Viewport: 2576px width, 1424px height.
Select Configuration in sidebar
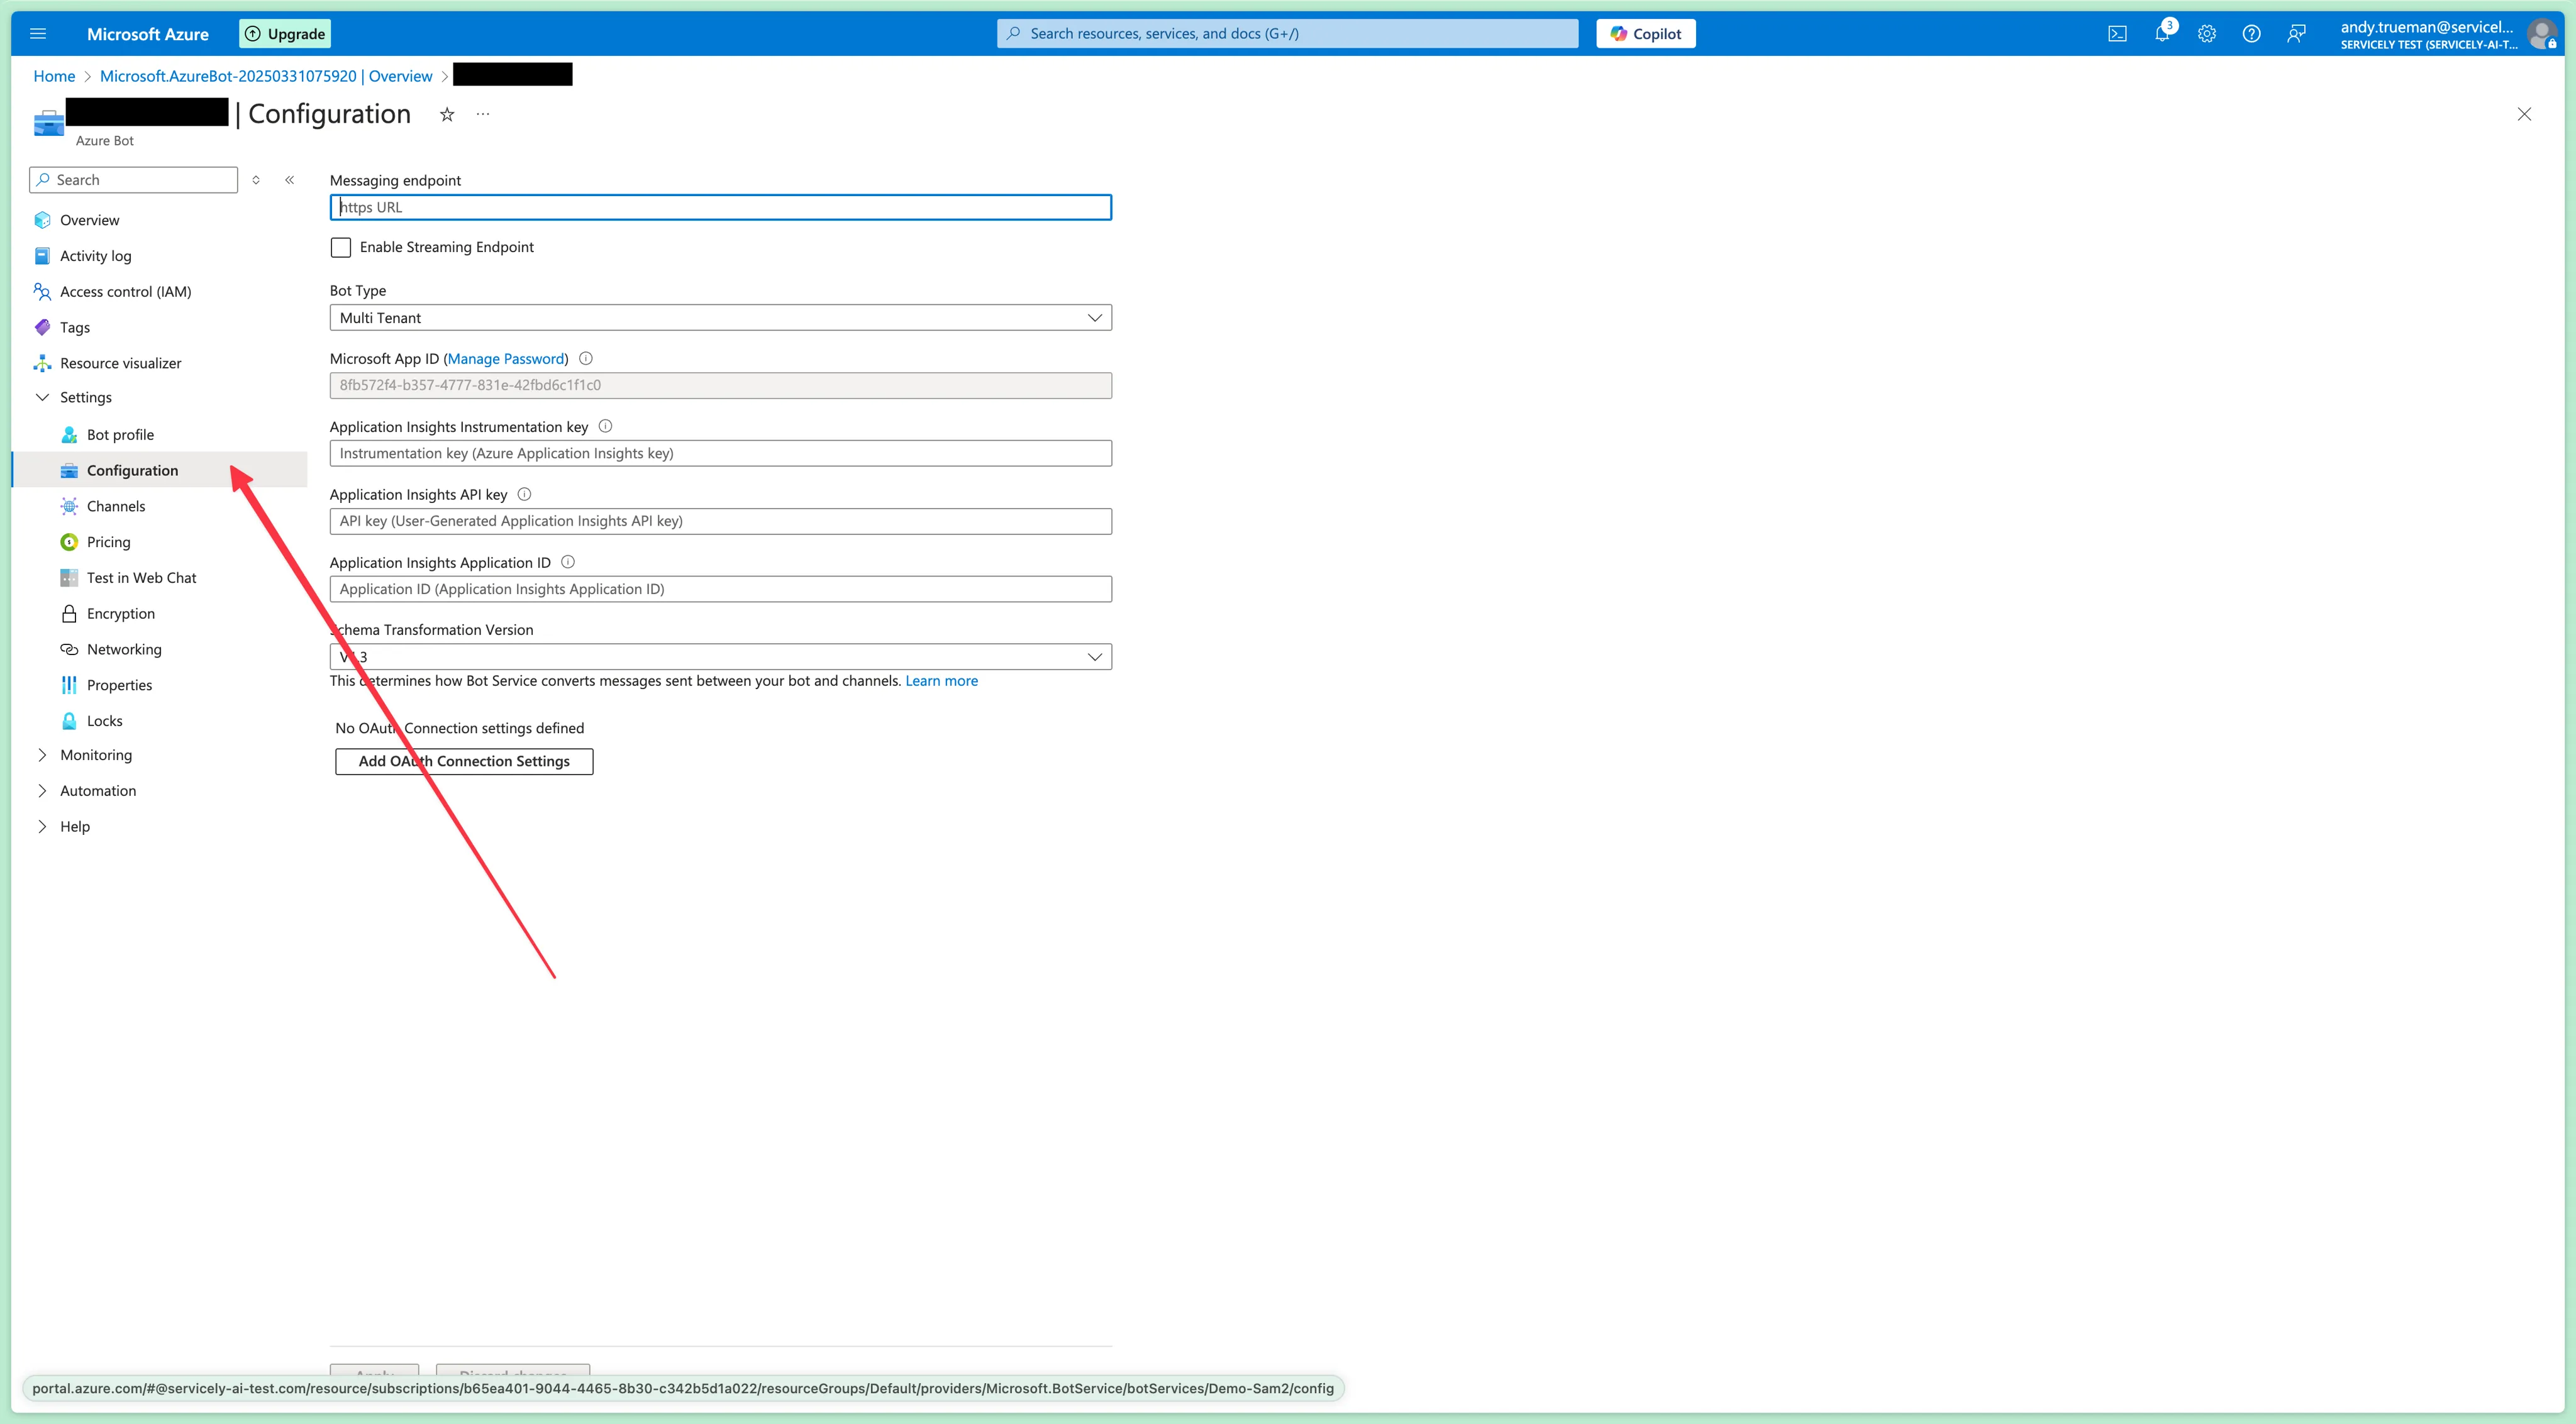tap(160, 470)
